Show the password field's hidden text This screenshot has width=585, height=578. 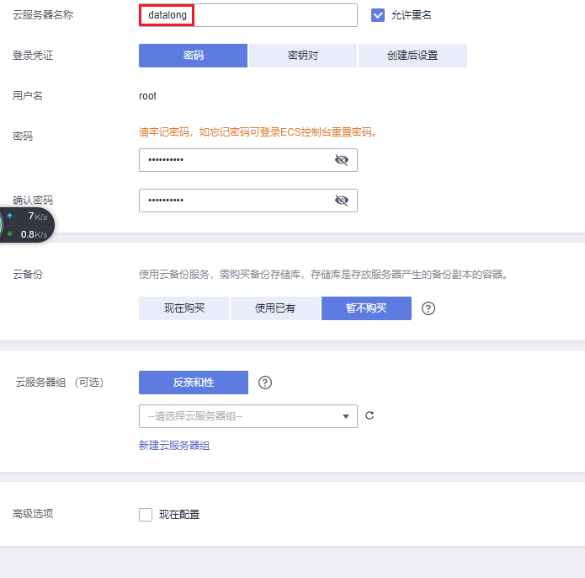(341, 160)
